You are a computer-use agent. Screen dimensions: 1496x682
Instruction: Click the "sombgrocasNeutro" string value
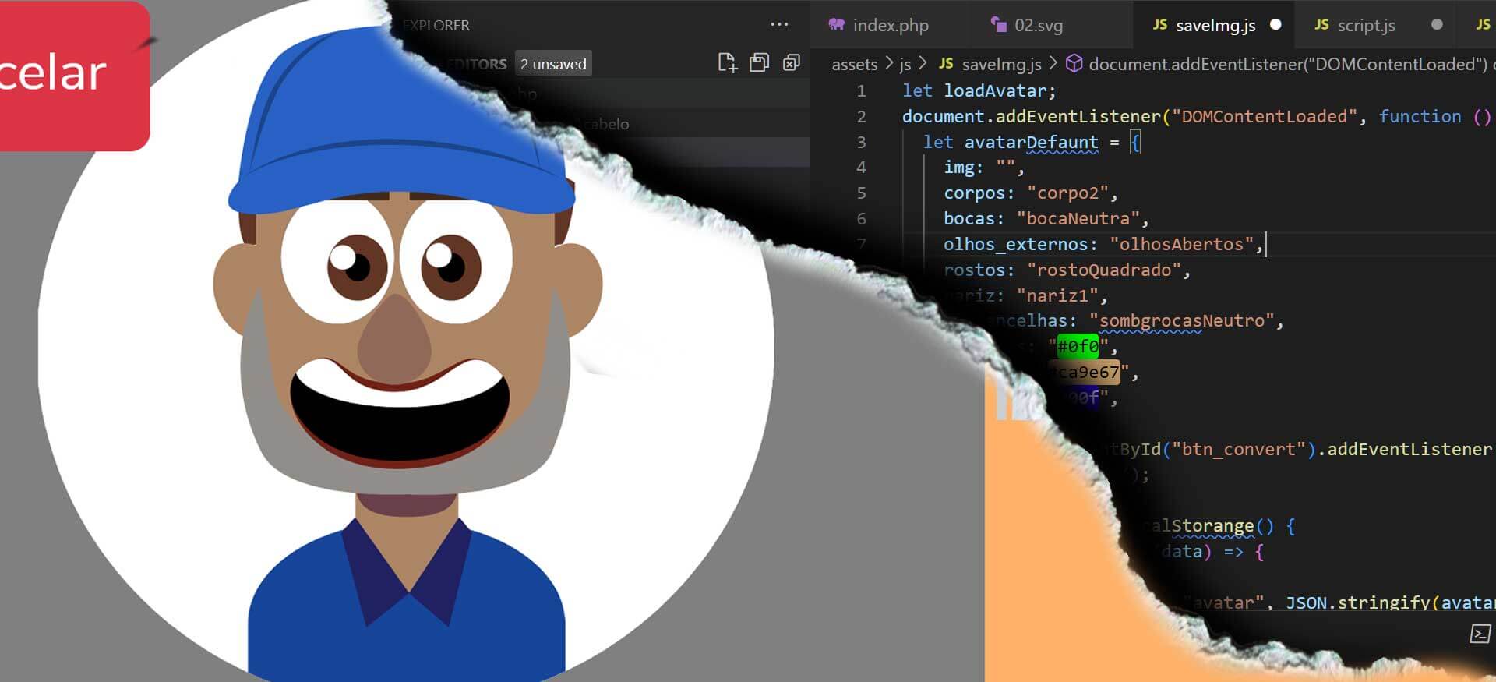point(1182,320)
